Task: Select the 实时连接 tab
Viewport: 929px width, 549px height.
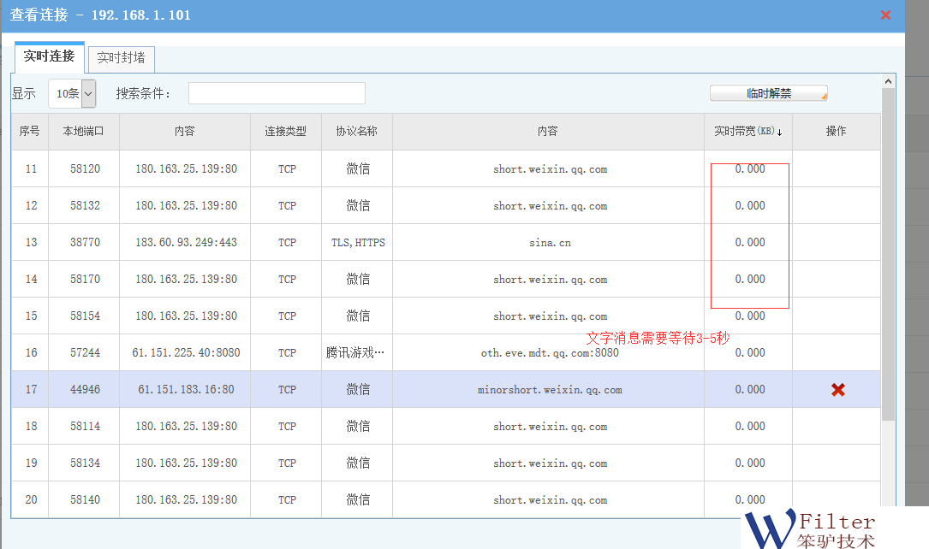Action: 49,56
